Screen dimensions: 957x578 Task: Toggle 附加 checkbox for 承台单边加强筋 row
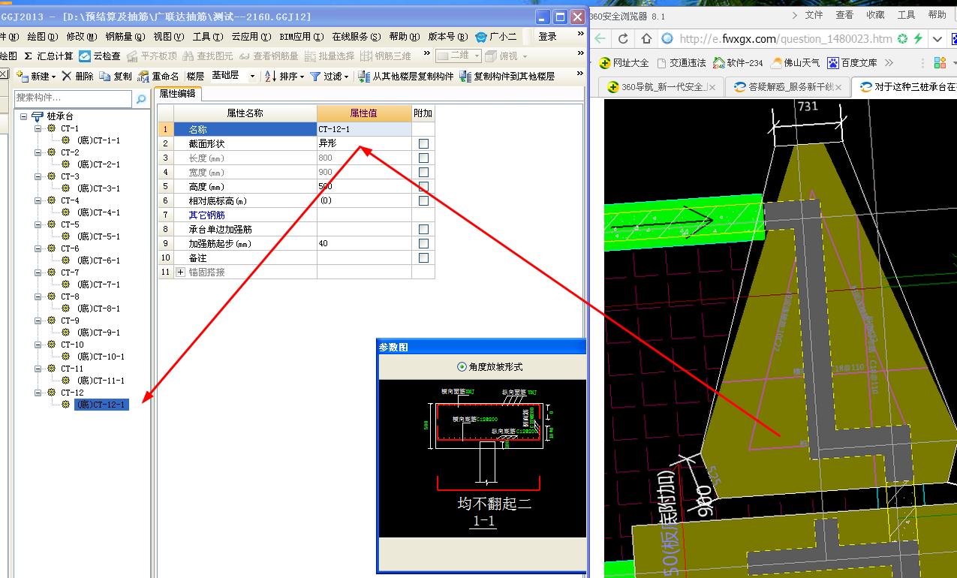[x=423, y=229]
